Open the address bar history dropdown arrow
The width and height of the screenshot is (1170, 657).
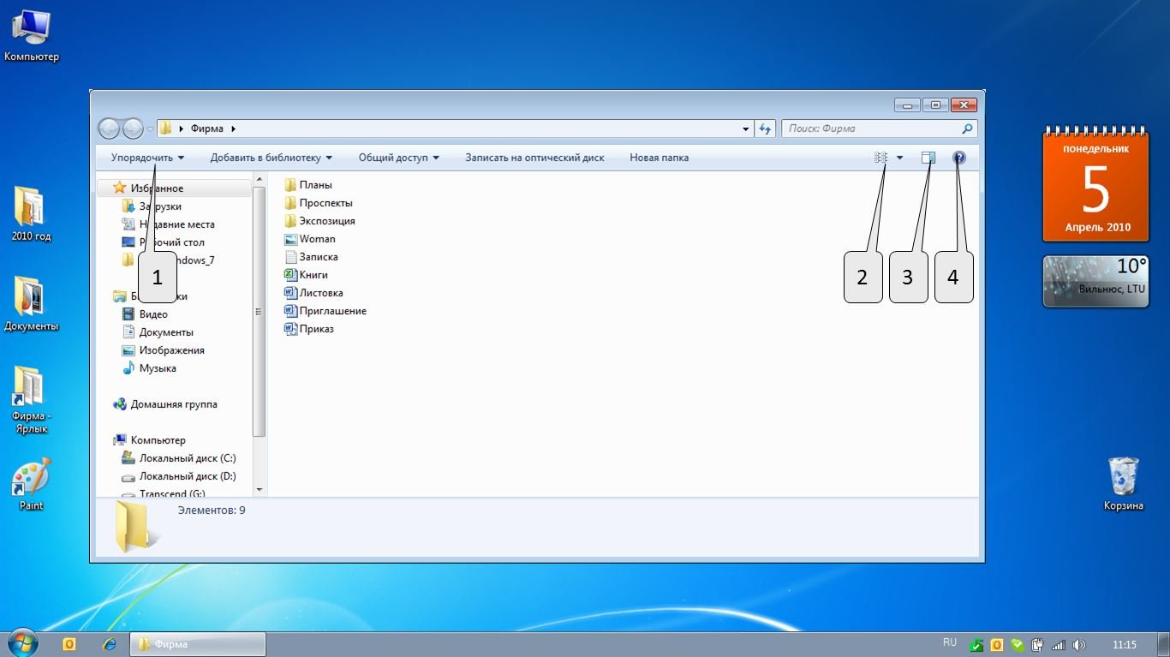point(746,128)
